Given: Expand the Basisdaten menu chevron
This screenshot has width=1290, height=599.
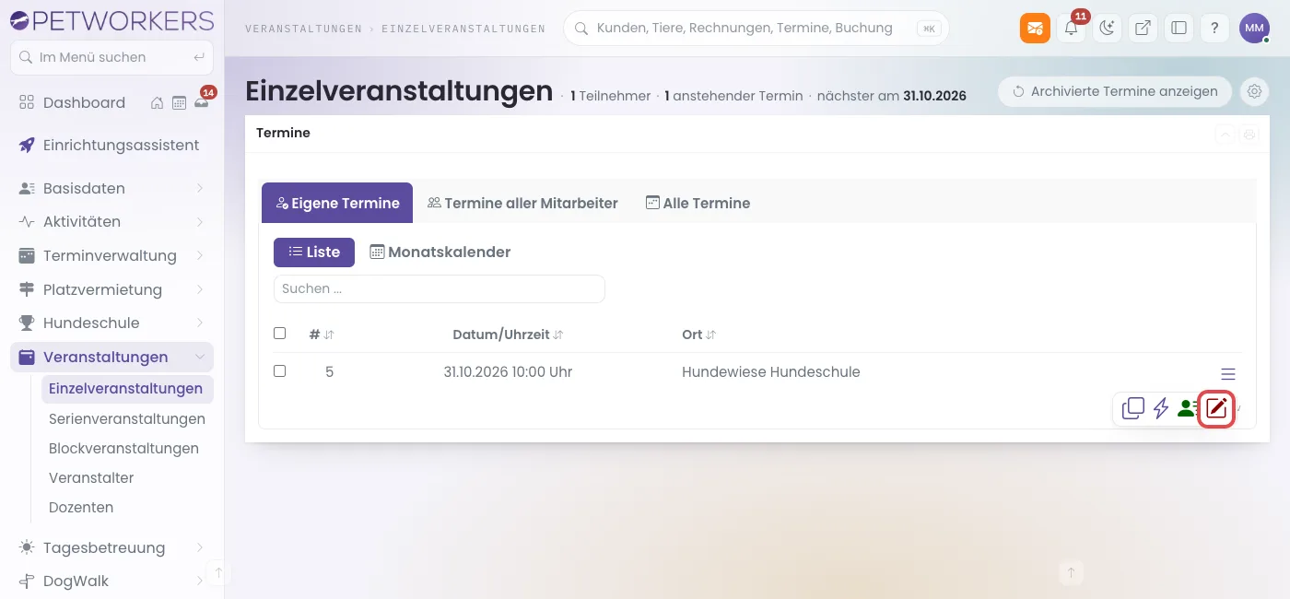Looking at the screenshot, I should click(200, 189).
